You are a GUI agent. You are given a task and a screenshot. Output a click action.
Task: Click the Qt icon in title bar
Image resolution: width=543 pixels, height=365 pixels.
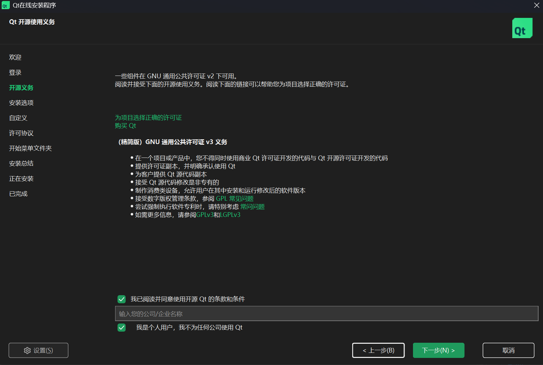pos(5,5)
